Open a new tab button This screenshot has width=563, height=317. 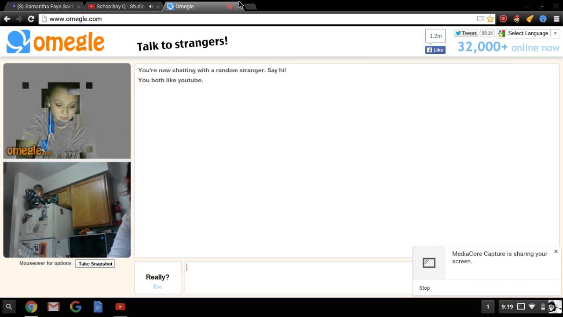[250, 7]
